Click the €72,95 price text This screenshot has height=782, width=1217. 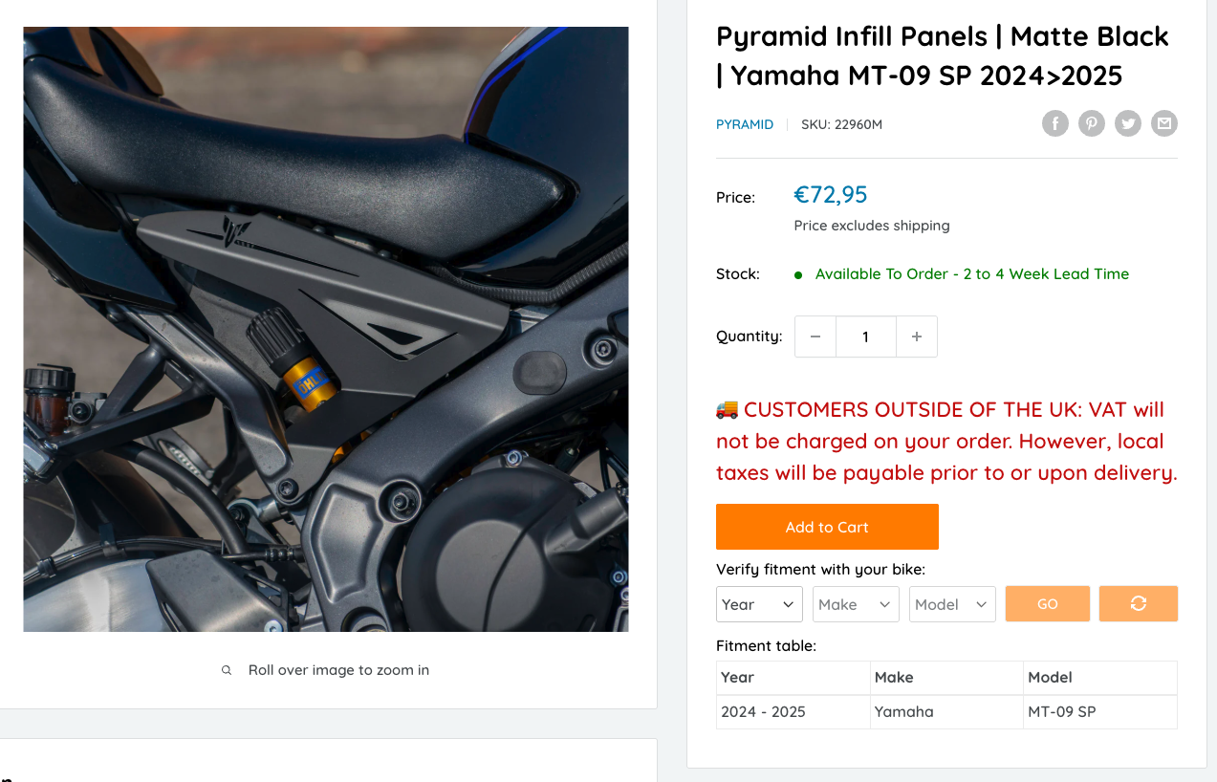(831, 195)
